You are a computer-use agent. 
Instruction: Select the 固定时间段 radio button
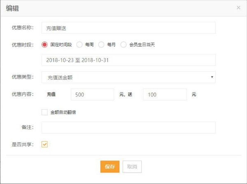point(45,44)
